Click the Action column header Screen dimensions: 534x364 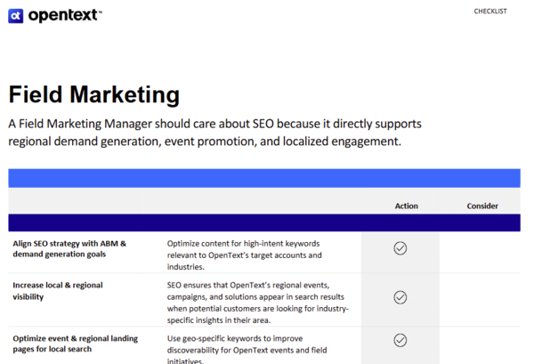pyautogui.click(x=406, y=206)
